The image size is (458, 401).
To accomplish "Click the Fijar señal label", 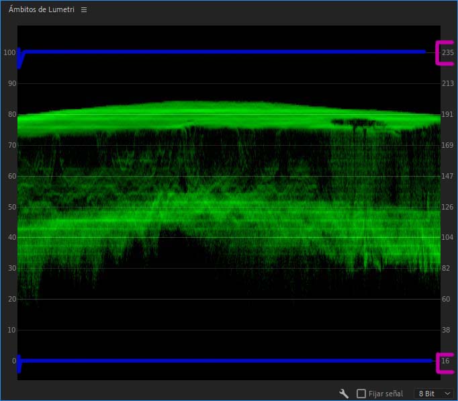I will pyautogui.click(x=385, y=394).
